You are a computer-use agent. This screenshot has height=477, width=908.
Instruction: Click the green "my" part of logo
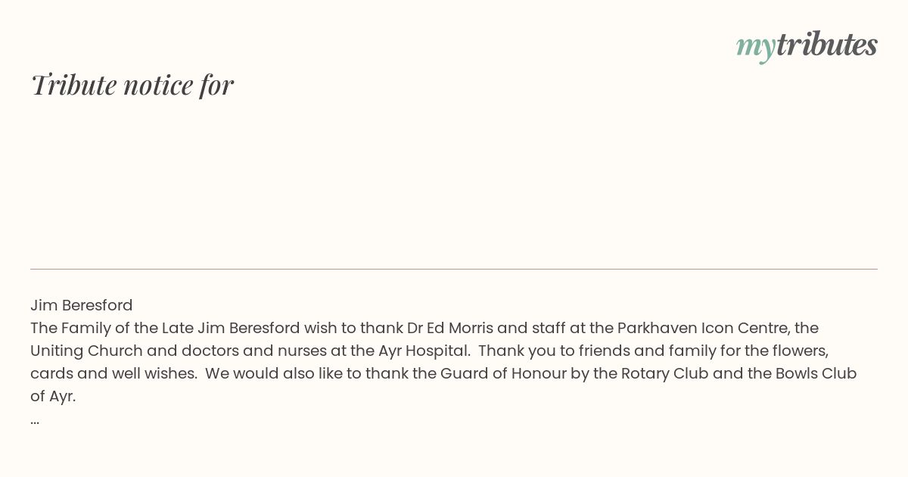pos(755,46)
